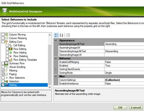This screenshot has width=144, height=111.
Task: Click the Row Selectors arrow icon
Action: coord(7,78)
